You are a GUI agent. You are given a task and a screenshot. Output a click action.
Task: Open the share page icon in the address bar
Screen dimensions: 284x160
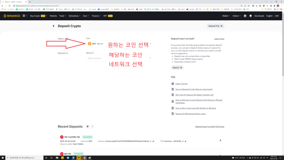point(245,6)
